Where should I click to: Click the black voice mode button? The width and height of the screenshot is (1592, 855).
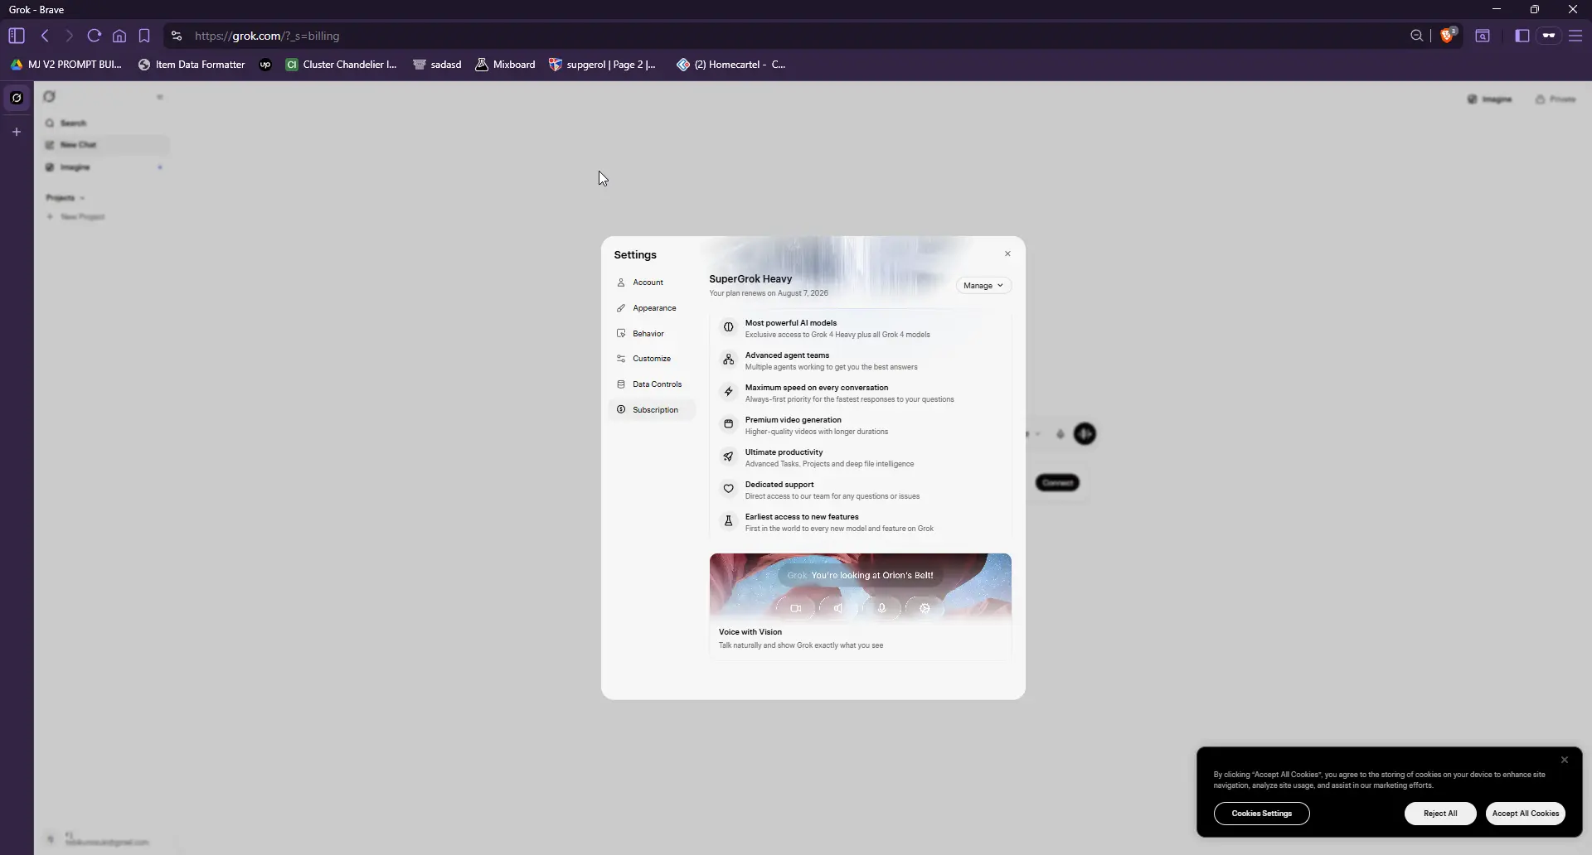1085,434
